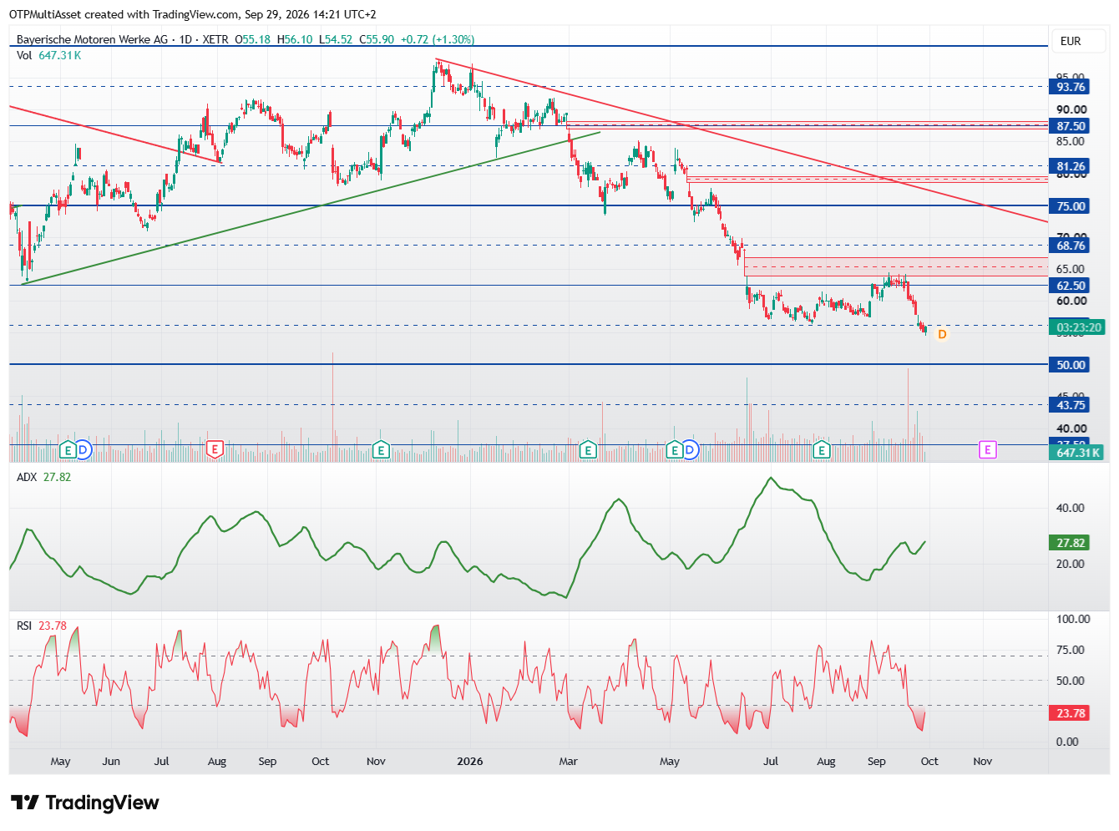
Task: Click the 100.00 label on the RSI scale
Action: [x=1073, y=619]
